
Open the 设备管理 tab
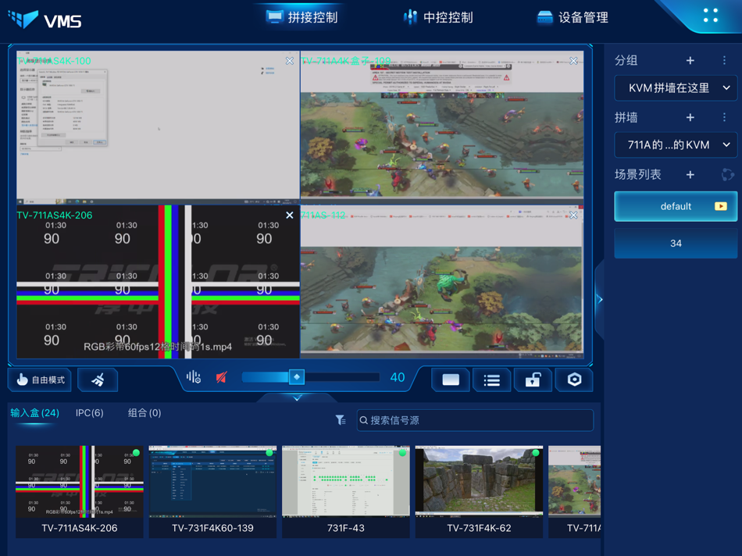pyautogui.click(x=573, y=17)
